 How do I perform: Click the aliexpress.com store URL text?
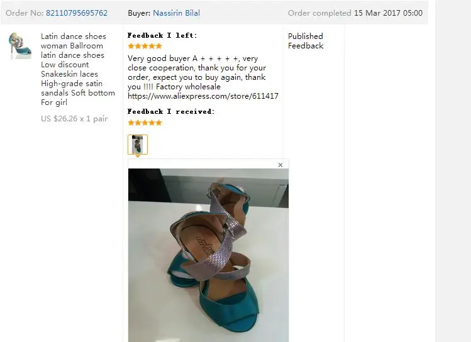coord(203,96)
